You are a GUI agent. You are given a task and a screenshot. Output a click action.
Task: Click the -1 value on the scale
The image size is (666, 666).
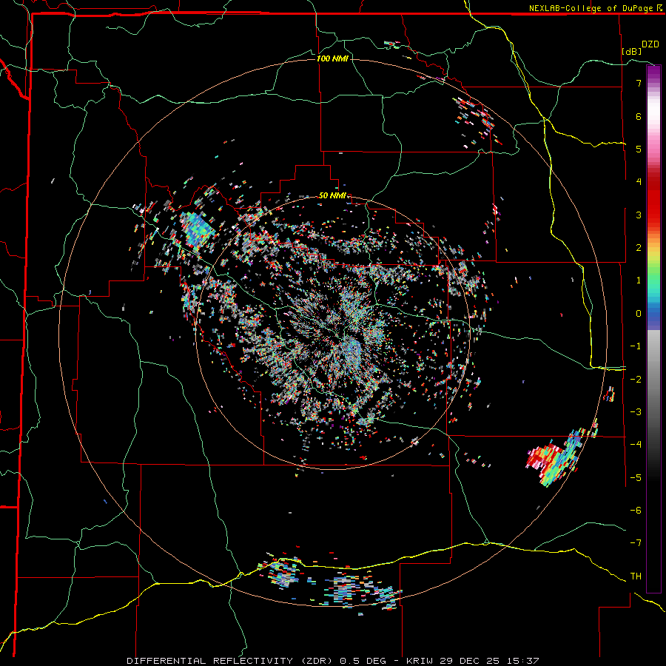point(636,346)
